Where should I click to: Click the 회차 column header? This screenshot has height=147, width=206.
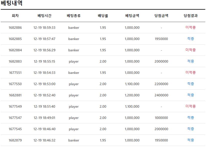(x=15, y=16)
